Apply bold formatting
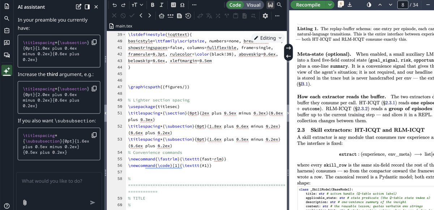Screen dimensions: 434x210 152,5
